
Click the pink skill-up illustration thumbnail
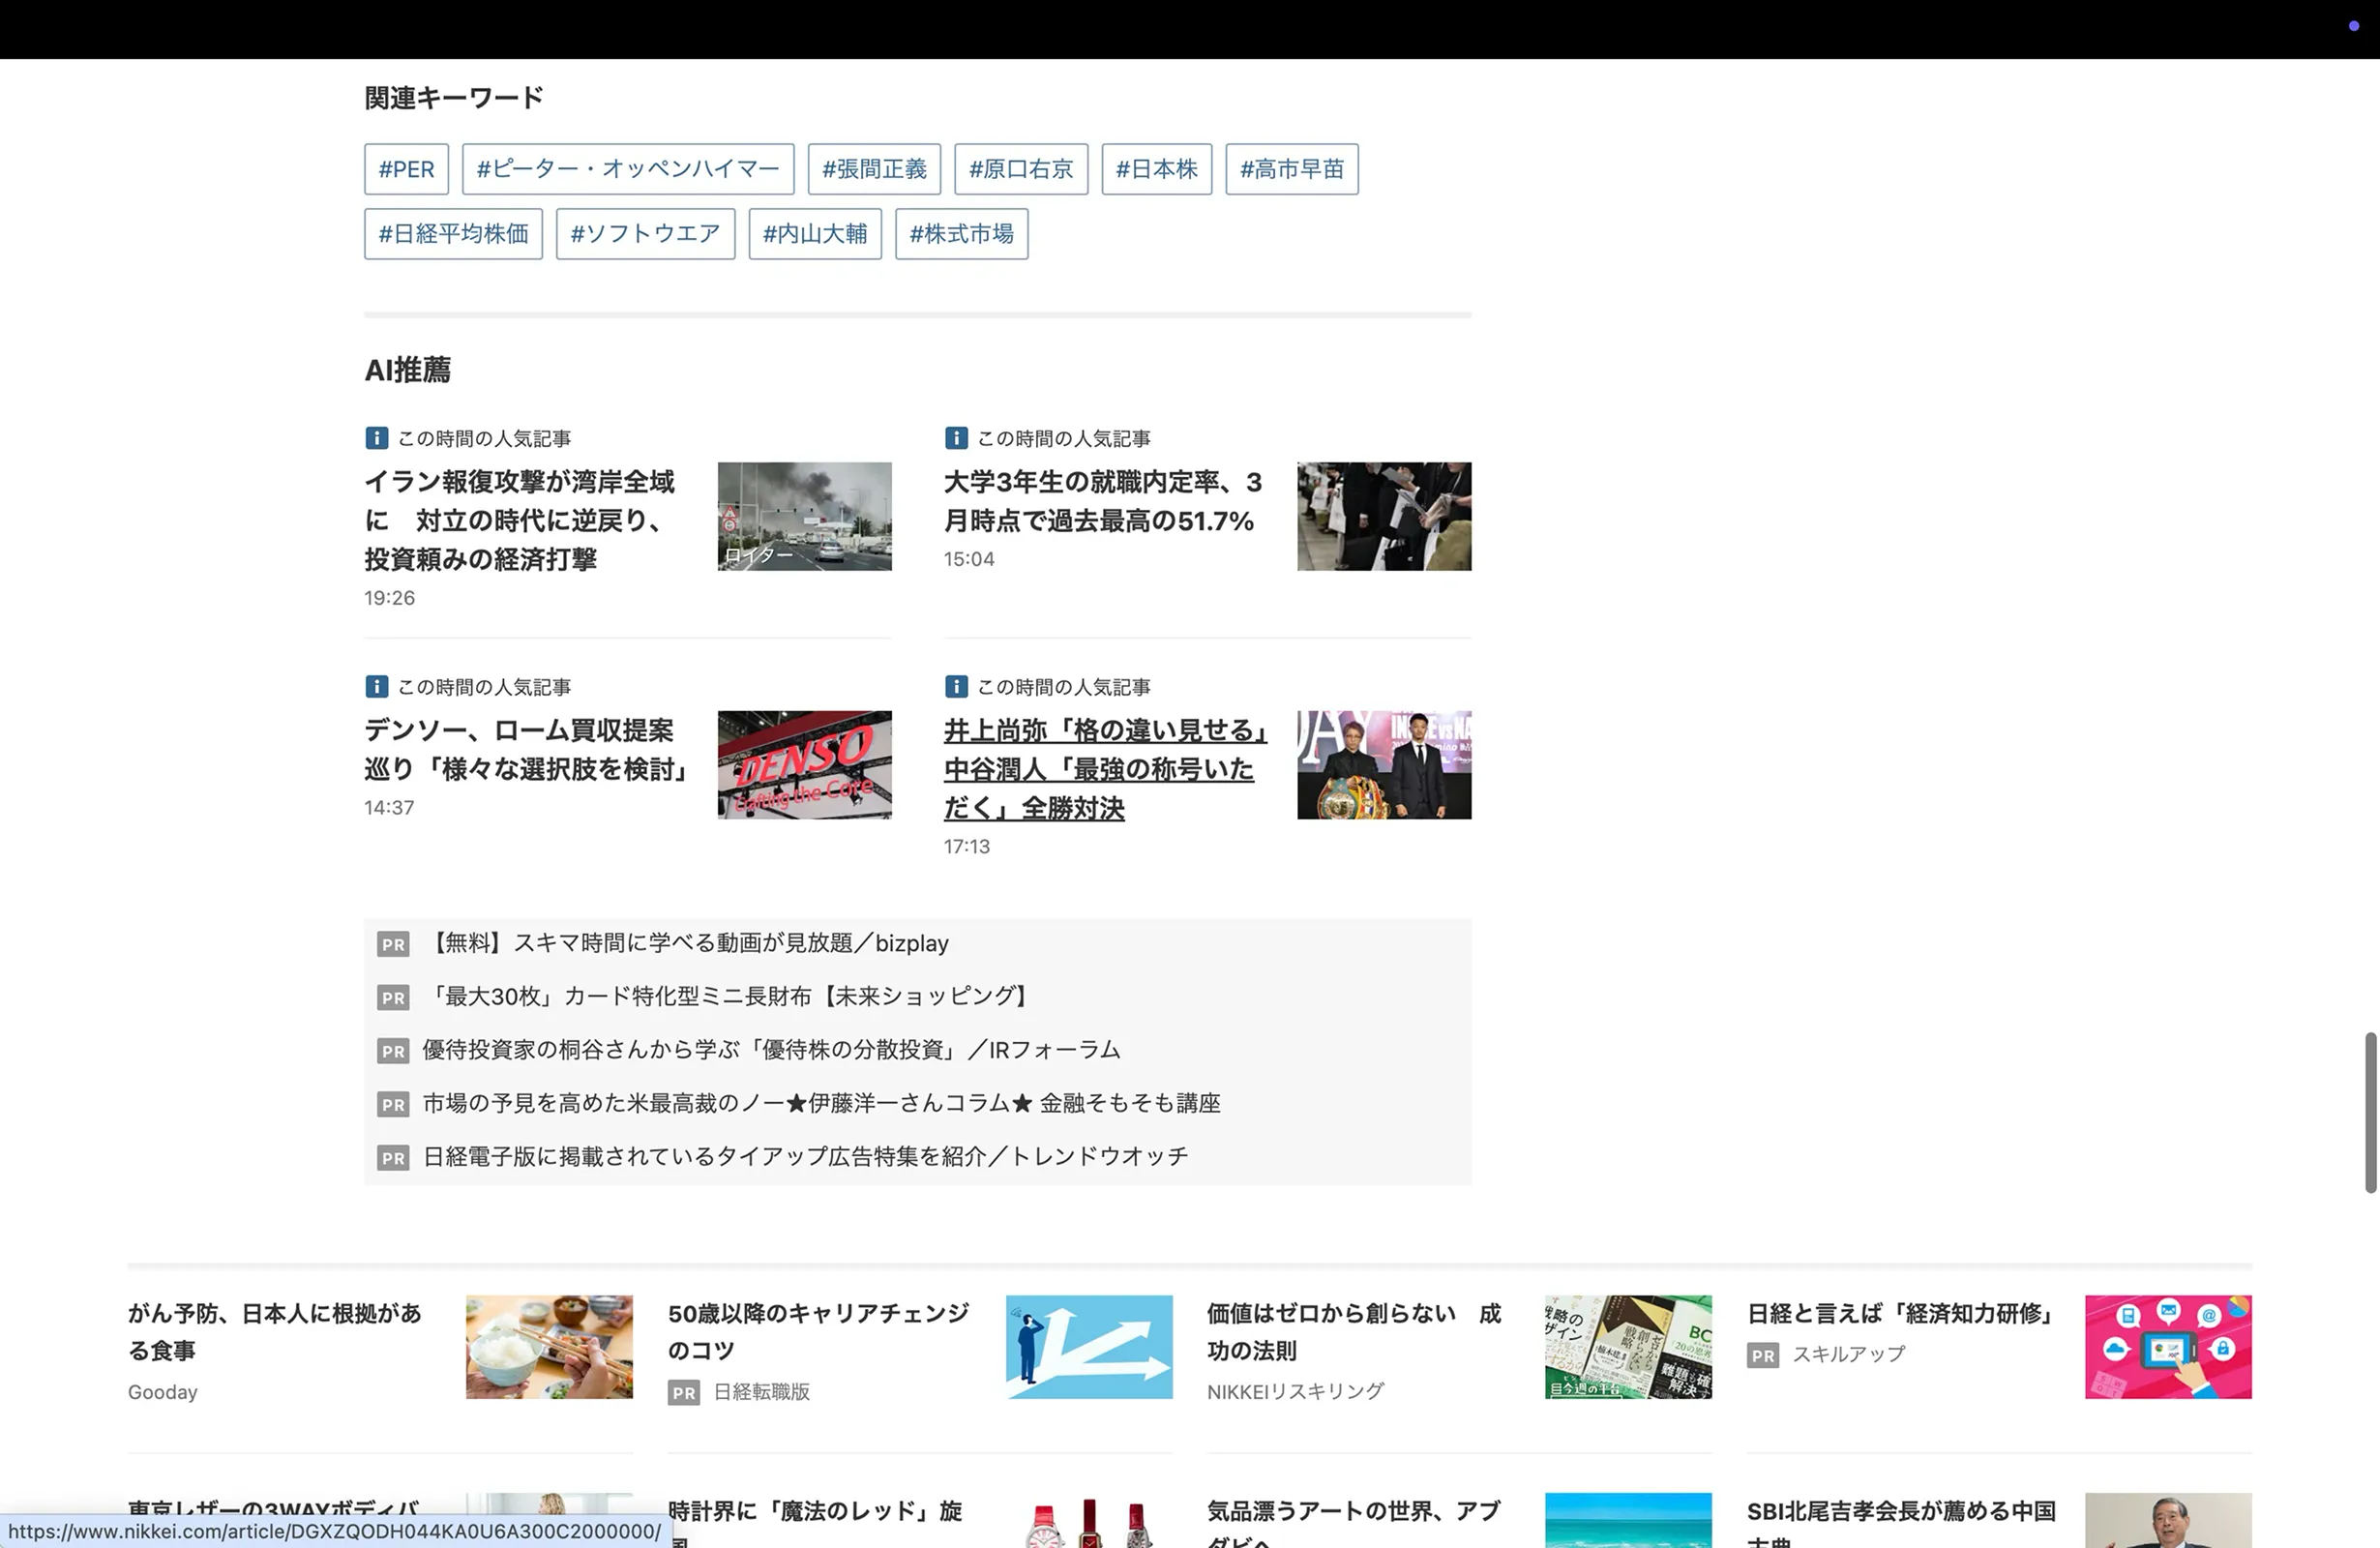point(2168,1347)
